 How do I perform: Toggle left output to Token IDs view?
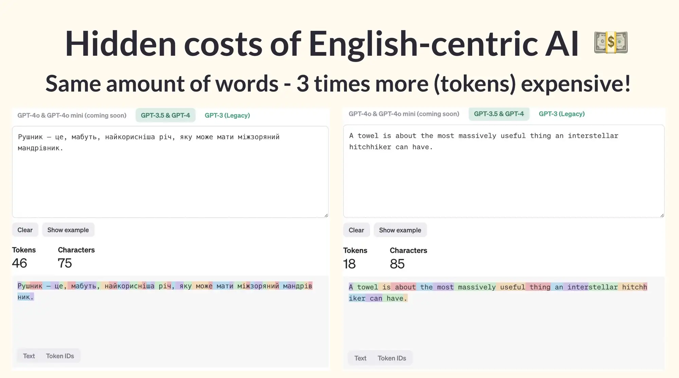pyautogui.click(x=60, y=356)
